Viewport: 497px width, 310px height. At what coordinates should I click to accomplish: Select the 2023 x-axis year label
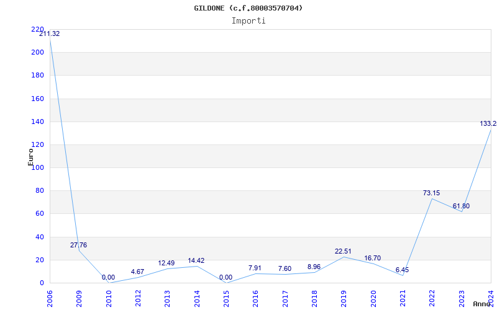[462, 298]
